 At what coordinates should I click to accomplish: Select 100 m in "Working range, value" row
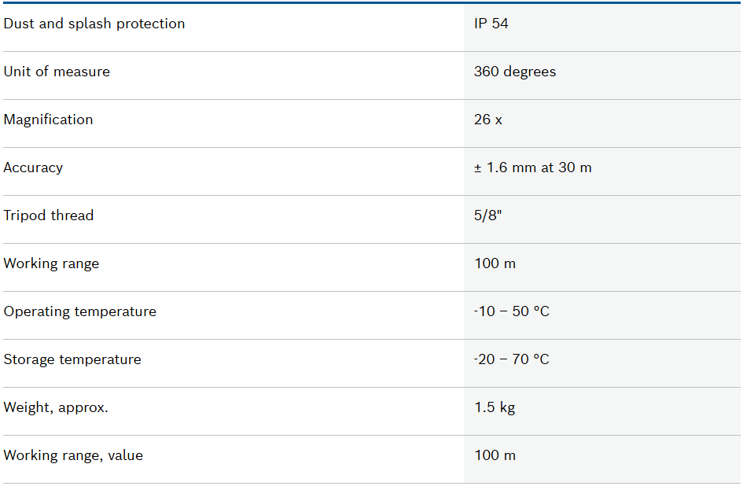click(x=495, y=455)
